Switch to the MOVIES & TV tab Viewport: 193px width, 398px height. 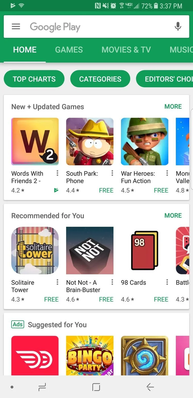pos(126,50)
